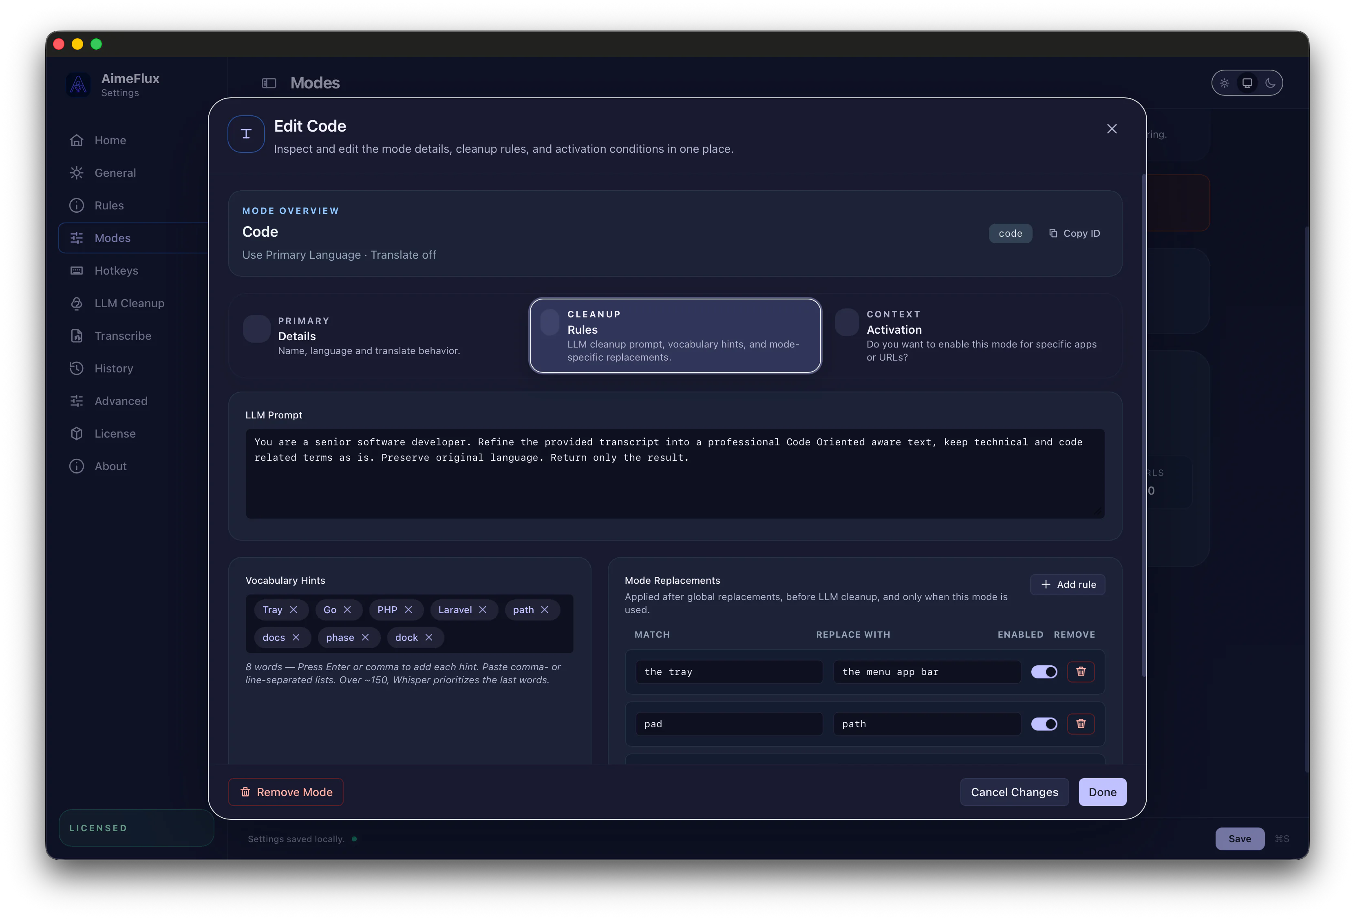Viewport: 1355px width, 920px height.
Task: Click the 'code' ID badge
Action: point(1011,233)
